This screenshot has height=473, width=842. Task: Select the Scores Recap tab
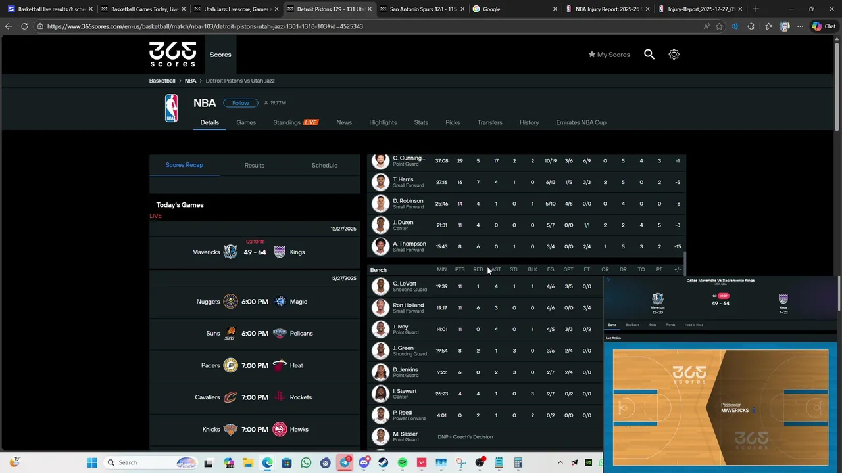click(184, 165)
